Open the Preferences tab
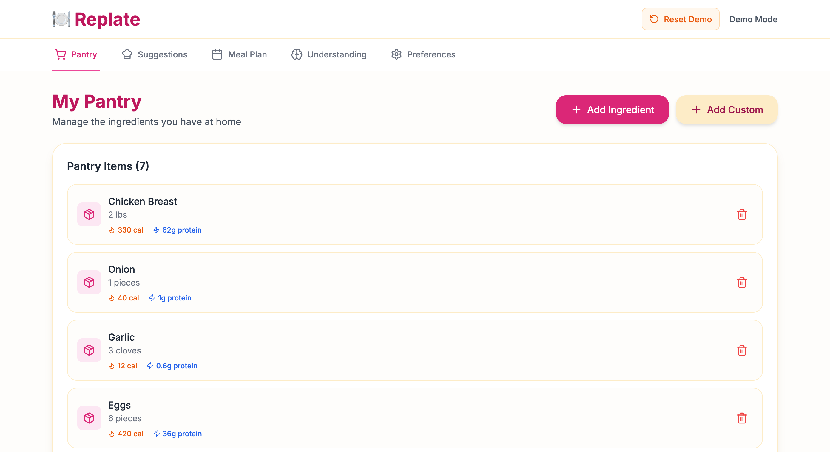 tap(423, 55)
